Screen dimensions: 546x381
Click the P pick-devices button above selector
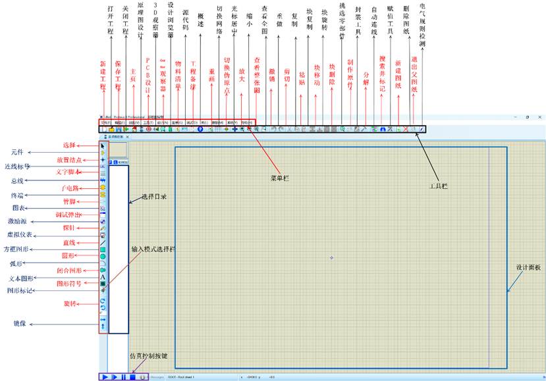111,162
